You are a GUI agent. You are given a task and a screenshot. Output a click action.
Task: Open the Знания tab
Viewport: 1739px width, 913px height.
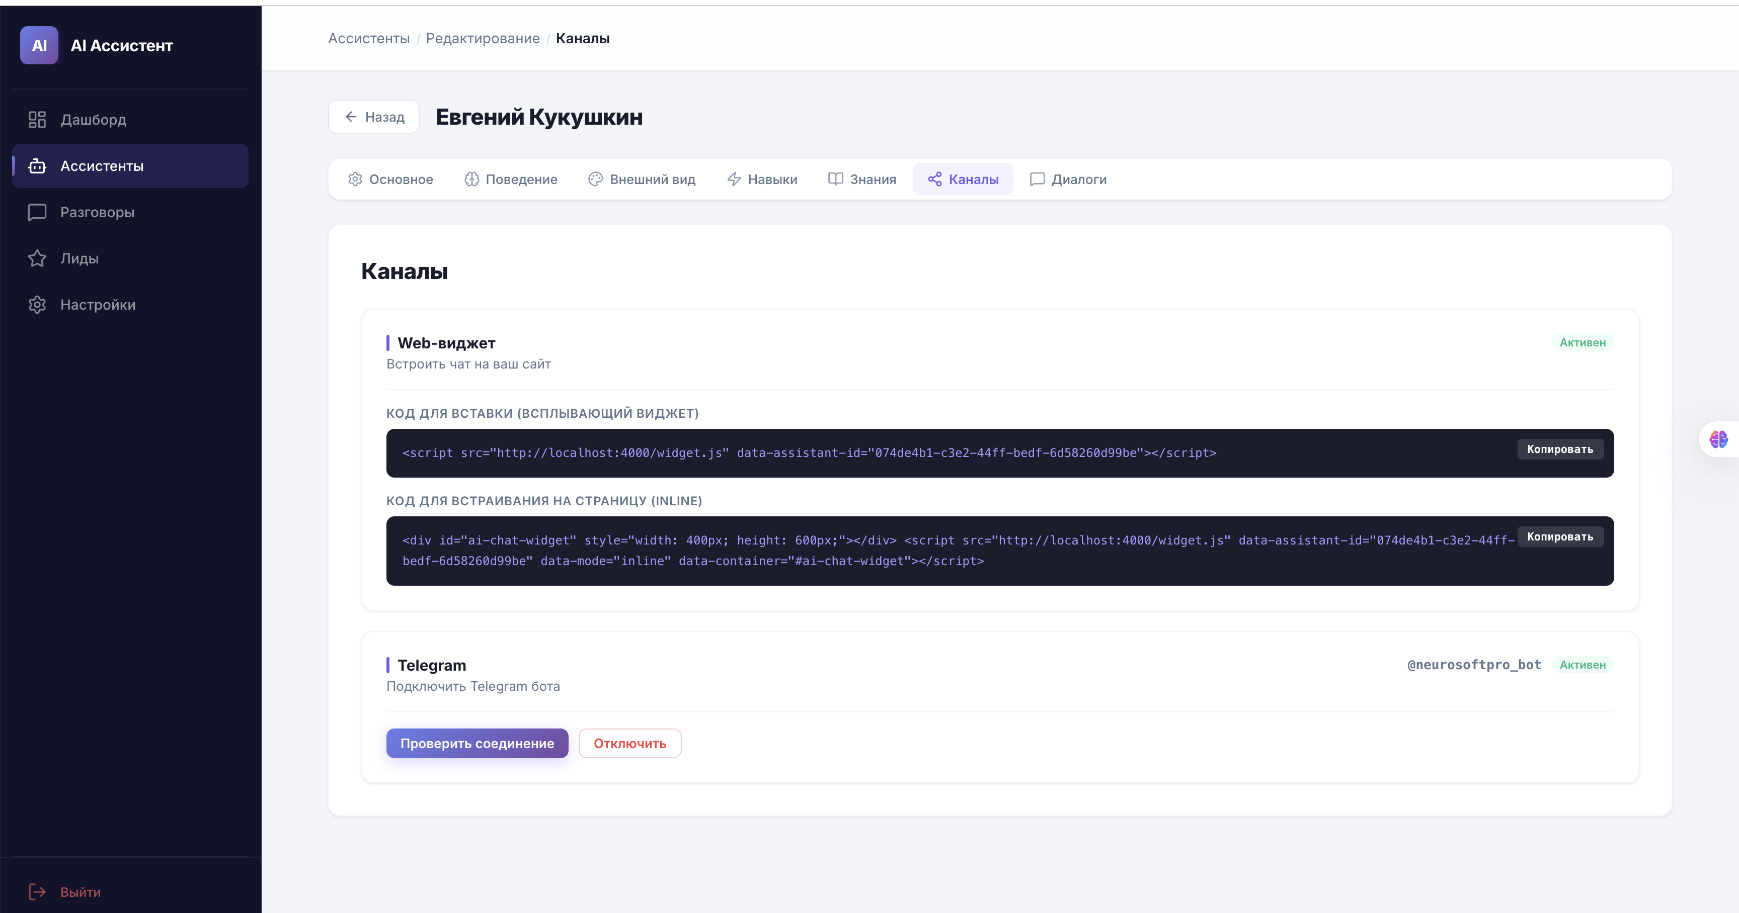click(862, 179)
